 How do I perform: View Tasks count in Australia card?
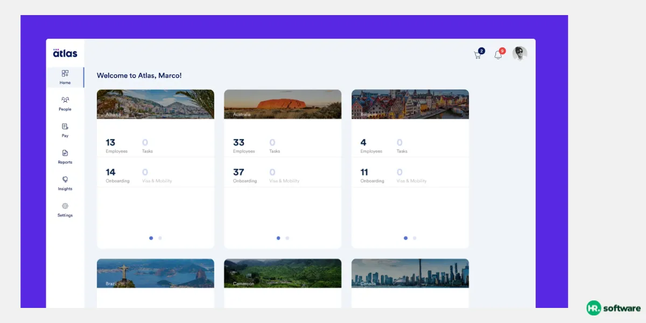pyautogui.click(x=275, y=146)
